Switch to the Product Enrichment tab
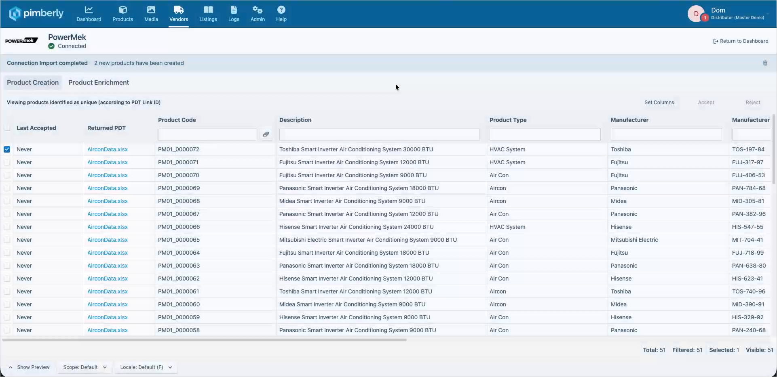The image size is (777, 377). pos(99,82)
